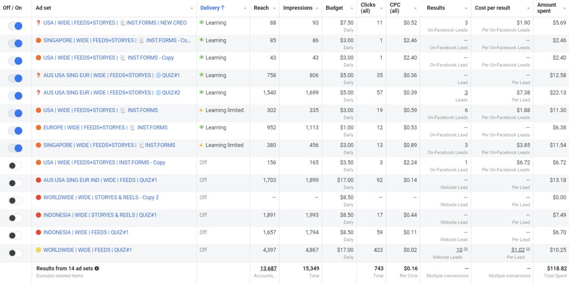569x284 pixels.
Task: Click Learning limited warning triangle on SINGAPORE INST.FORMS row
Action: [x=201, y=145]
